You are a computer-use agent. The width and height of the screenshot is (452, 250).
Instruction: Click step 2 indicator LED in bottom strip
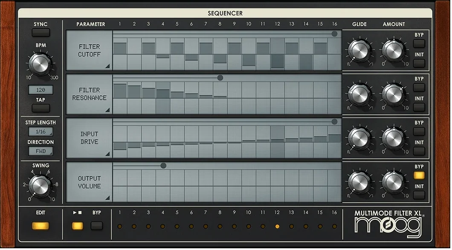pyautogui.click(x=134, y=227)
